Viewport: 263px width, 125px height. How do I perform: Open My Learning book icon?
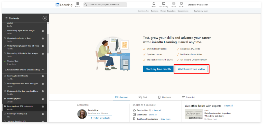pyautogui.click(x=164, y=4)
